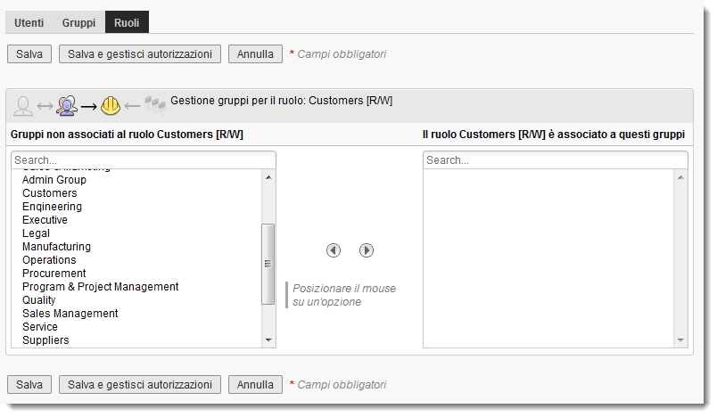
Task: Click right list scrollbar down arrow
Action: tap(680, 340)
